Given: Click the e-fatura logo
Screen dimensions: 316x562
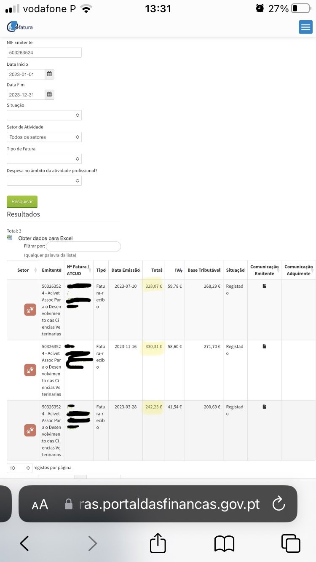Looking at the screenshot, I should [19, 27].
